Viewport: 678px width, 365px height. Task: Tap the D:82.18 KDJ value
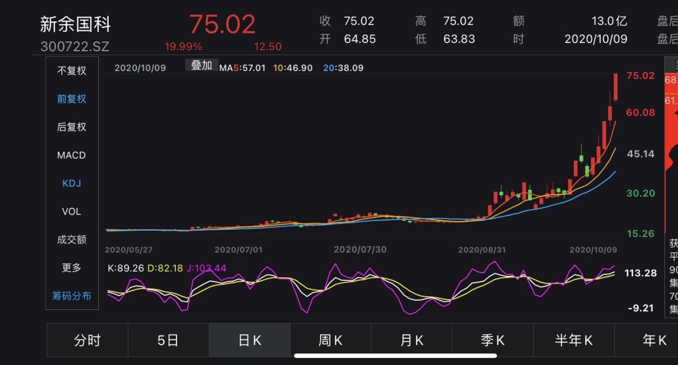[x=165, y=268]
